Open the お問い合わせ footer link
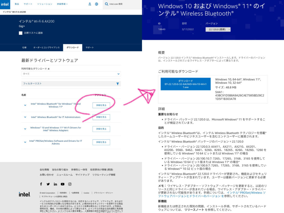Screen dimensions: 284x213 pos(47,175)
